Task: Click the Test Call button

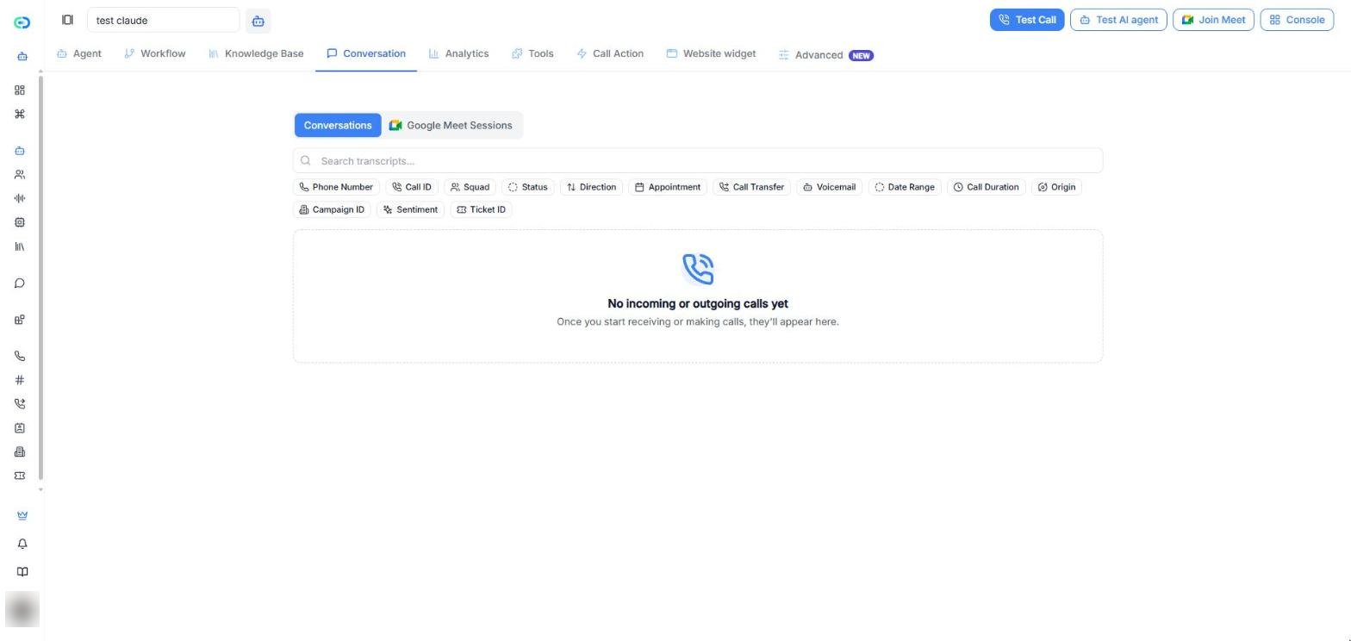Action: 1027,20
